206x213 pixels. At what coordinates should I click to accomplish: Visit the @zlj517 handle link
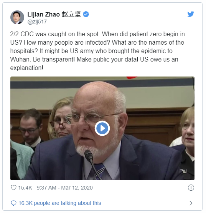37,22
